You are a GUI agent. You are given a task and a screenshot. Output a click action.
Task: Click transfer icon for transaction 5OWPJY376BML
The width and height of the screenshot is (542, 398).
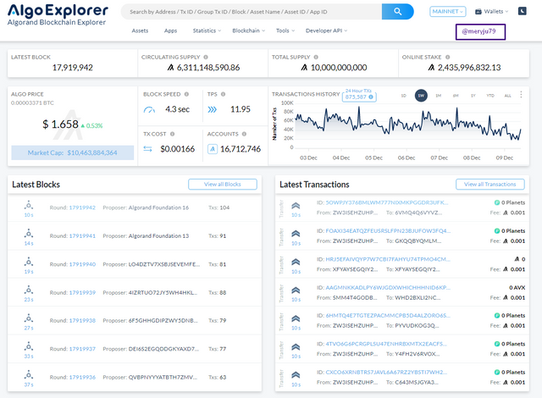point(296,206)
